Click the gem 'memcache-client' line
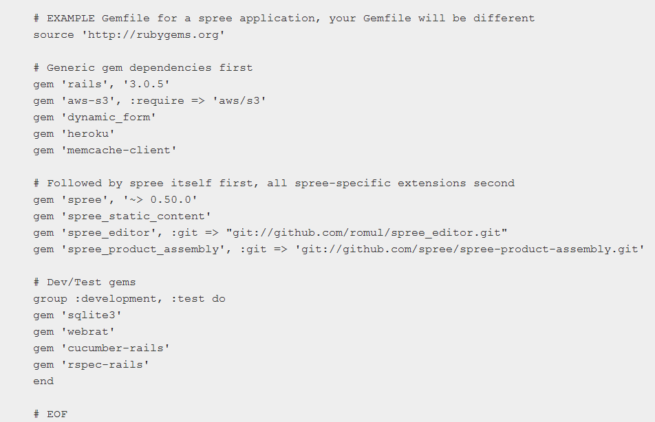Viewport: 655px width, 422px height. click(105, 151)
